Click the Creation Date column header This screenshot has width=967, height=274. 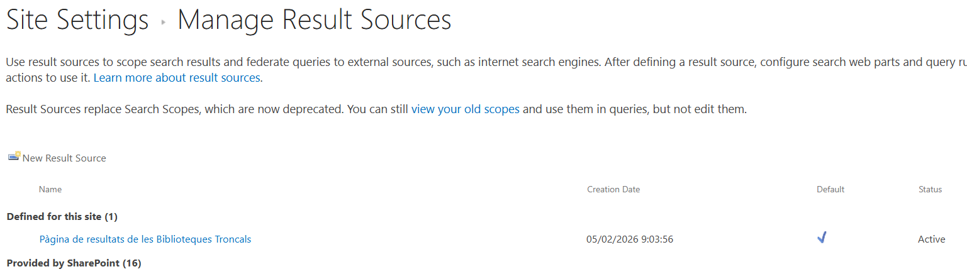coord(613,189)
